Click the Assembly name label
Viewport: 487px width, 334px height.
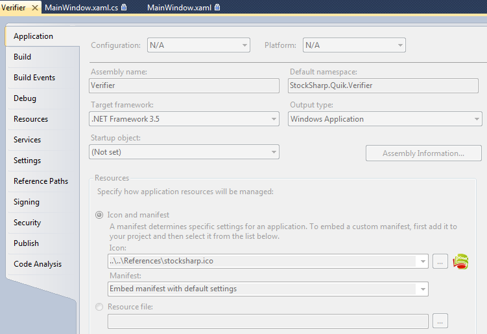coord(119,72)
